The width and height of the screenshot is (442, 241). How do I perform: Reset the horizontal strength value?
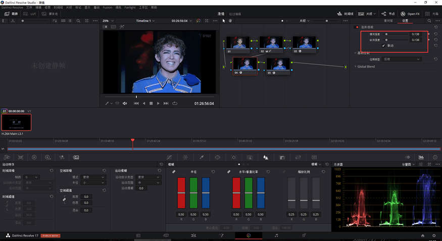(435, 34)
